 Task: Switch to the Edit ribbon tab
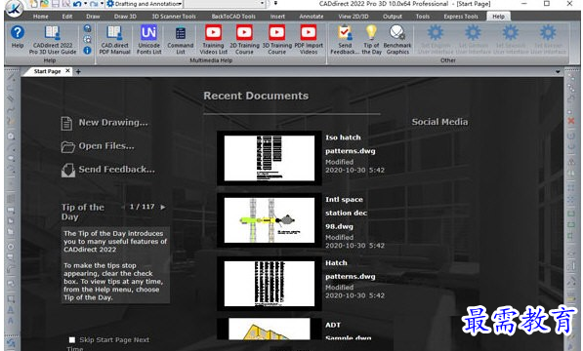coord(67,17)
